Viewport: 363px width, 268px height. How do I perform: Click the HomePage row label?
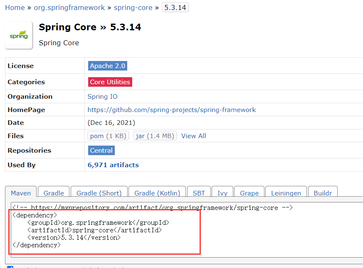(x=26, y=110)
